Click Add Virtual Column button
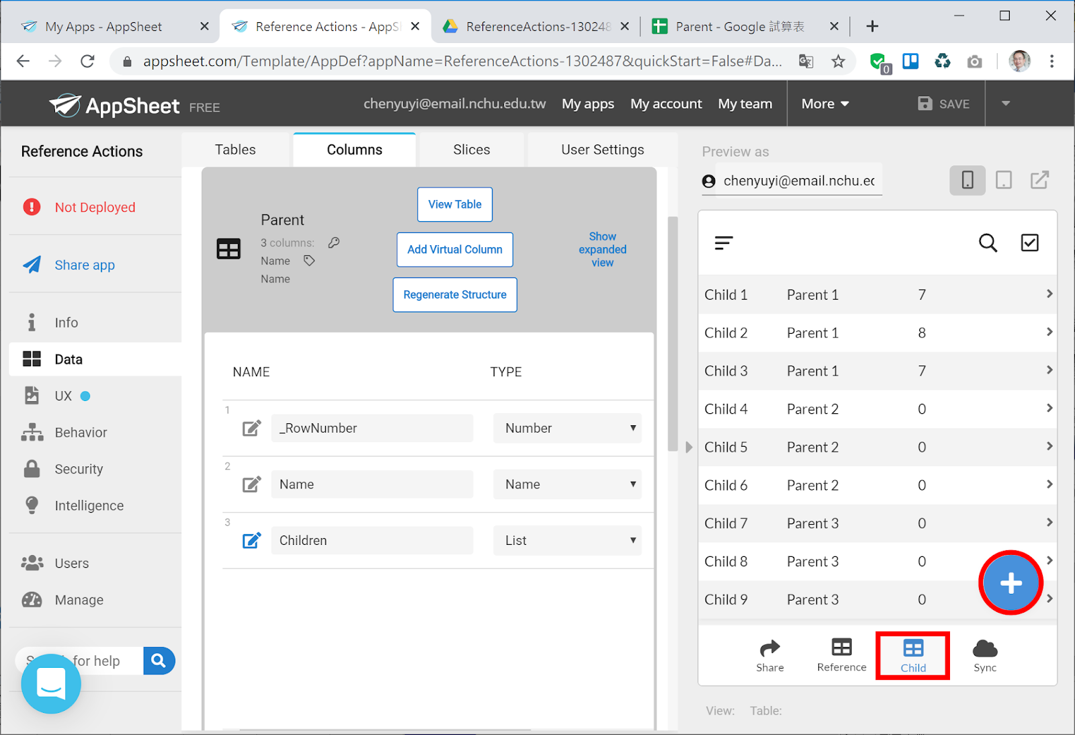The height and width of the screenshot is (735, 1075). 455,249
